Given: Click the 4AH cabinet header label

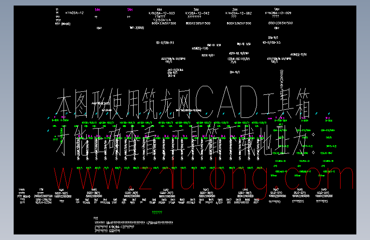Looking at the screenshot, I should (x=160, y=10).
